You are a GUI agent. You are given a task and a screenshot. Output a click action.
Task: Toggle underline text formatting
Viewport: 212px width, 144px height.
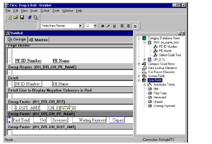(114, 26)
